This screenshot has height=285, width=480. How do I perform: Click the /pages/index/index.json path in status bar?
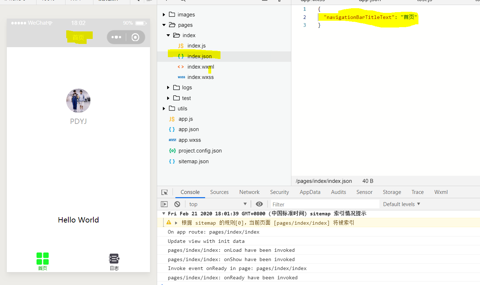[x=324, y=181]
